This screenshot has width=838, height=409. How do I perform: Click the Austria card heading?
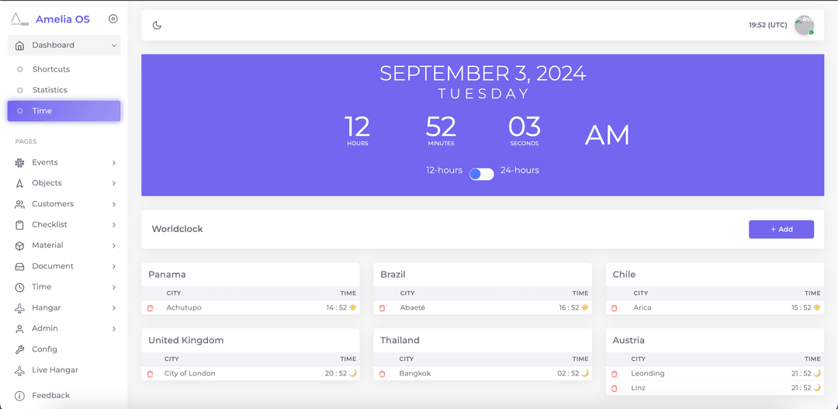(x=628, y=341)
